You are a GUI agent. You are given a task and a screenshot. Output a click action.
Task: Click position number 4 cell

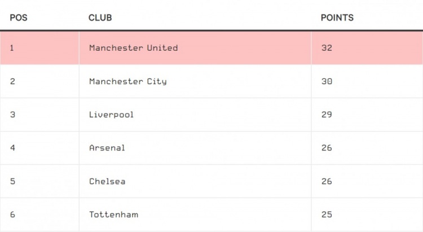pyautogui.click(x=39, y=148)
